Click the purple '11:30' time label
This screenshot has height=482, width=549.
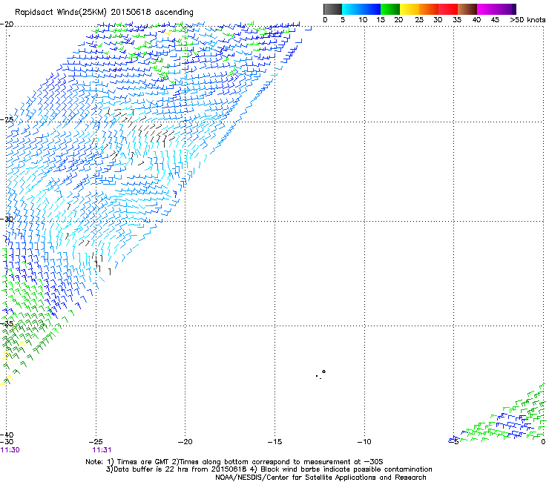pos(10,450)
